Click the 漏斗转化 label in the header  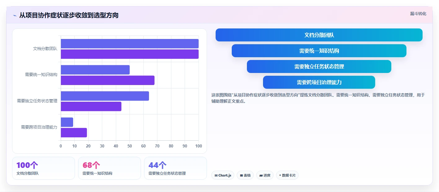pyautogui.click(x=418, y=14)
